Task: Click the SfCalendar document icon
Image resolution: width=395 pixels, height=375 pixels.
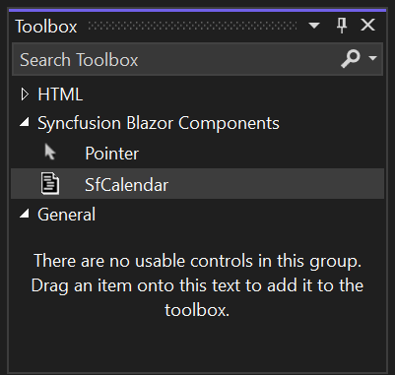Action: point(50,184)
